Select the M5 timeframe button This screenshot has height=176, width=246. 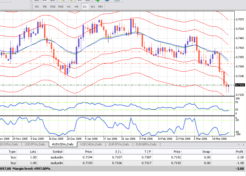(x=45, y=7)
